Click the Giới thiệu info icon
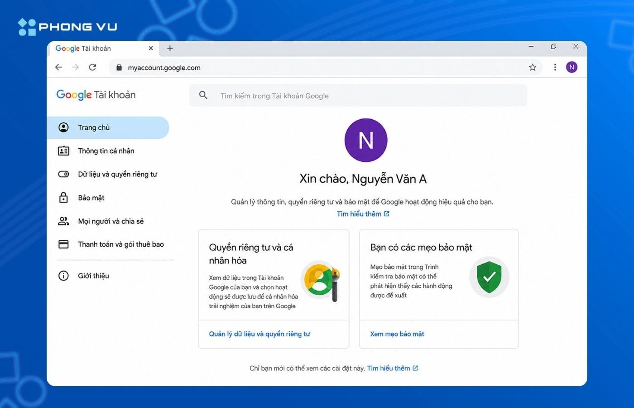This screenshot has height=408, width=634. click(x=64, y=276)
